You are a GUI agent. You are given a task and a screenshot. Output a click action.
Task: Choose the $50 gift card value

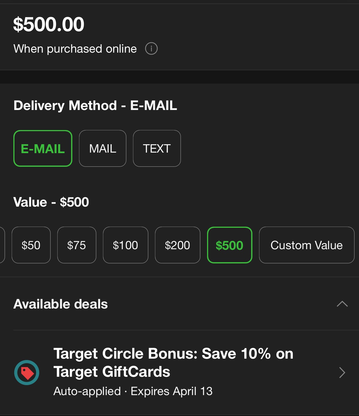tap(31, 245)
